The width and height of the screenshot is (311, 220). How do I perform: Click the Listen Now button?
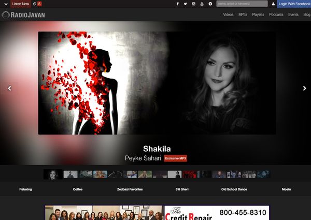pyautogui.click(x=21, y=4)
